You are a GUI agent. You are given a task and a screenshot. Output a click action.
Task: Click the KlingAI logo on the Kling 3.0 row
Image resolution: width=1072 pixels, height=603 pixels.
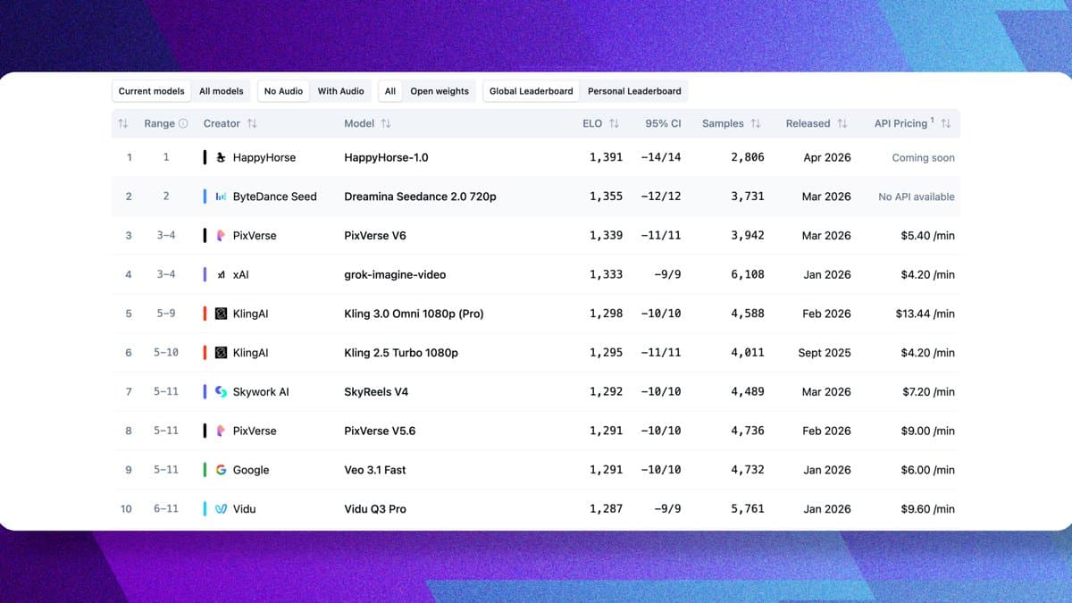[x=221, y=314]
